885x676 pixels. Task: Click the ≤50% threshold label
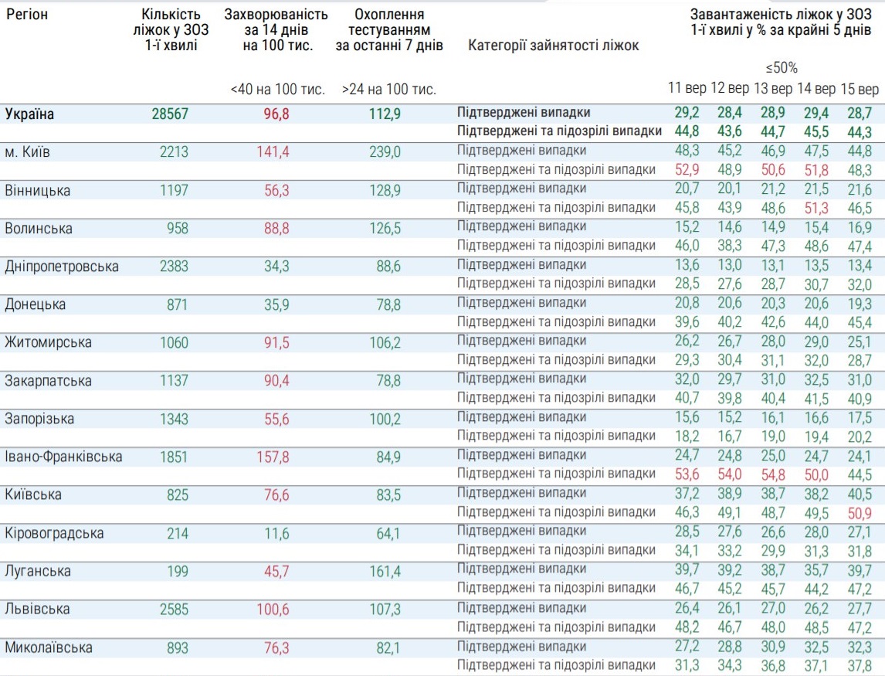point(782,67)
